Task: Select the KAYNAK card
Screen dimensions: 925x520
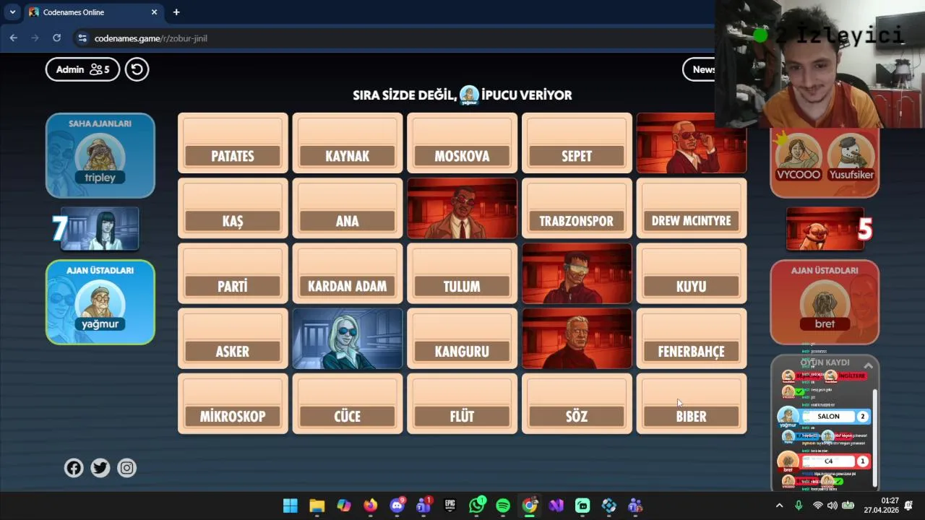Action: click(x=348, y=143)
